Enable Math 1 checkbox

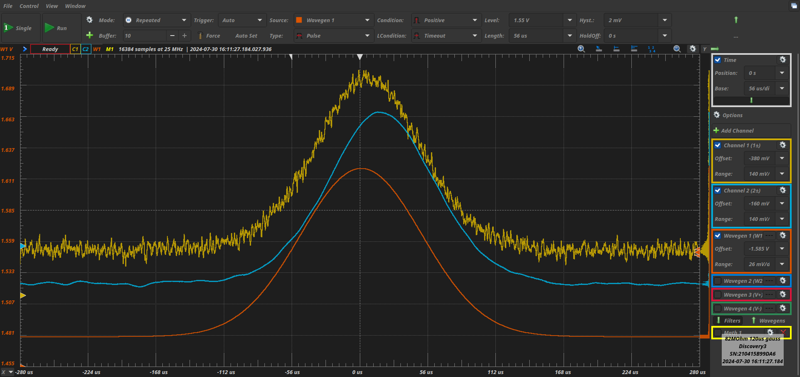tap(718, 333)
